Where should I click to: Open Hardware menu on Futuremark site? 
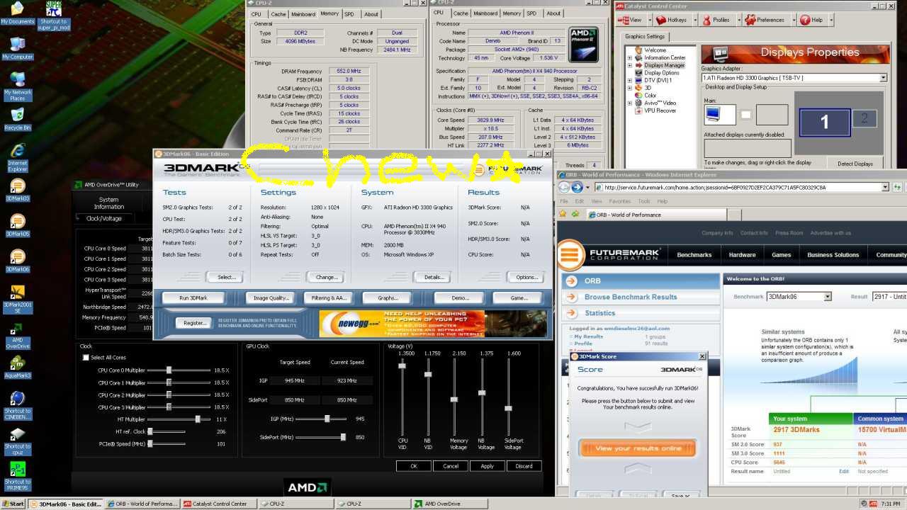tap(742, 255)
